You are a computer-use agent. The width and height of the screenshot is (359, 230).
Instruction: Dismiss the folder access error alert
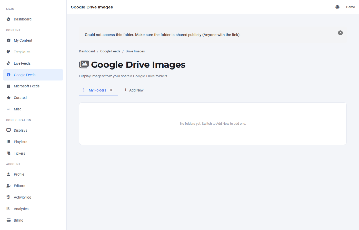click(340, 33)
